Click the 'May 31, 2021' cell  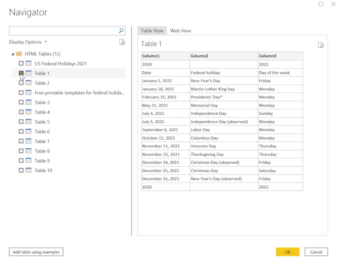point(166,105)
